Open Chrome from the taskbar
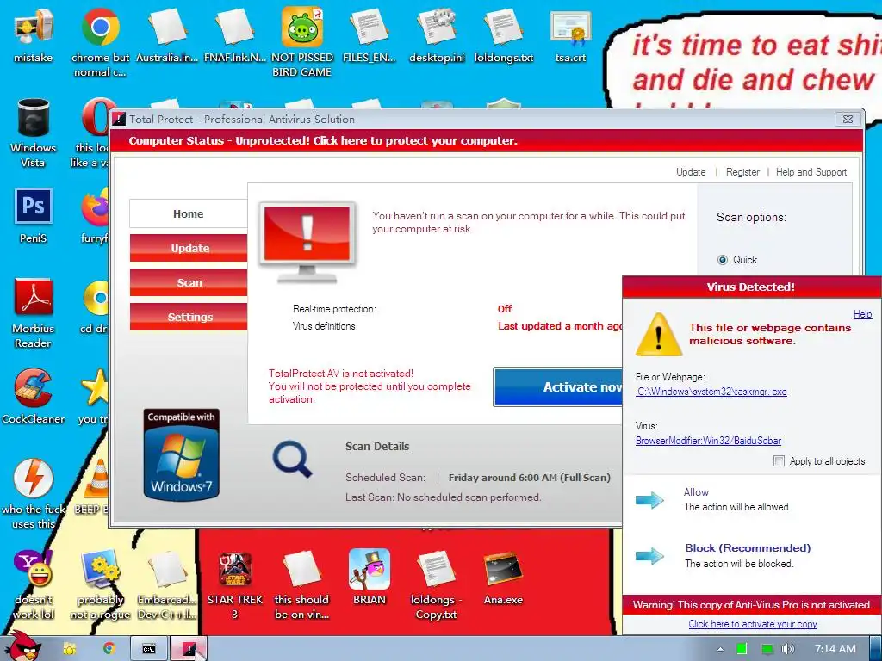 click(109, 649)
